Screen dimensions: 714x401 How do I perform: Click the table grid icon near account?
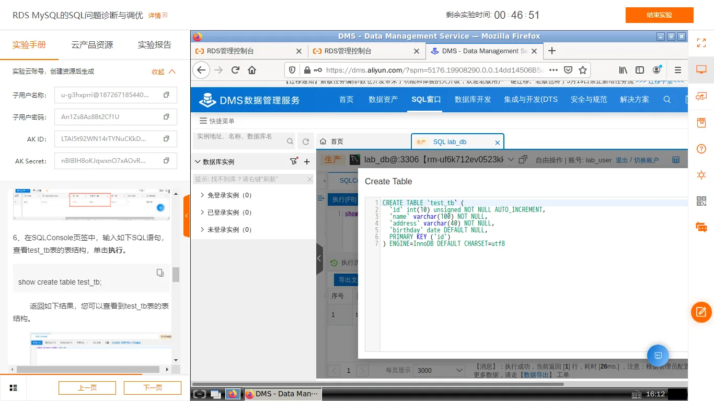click(676, 160)
